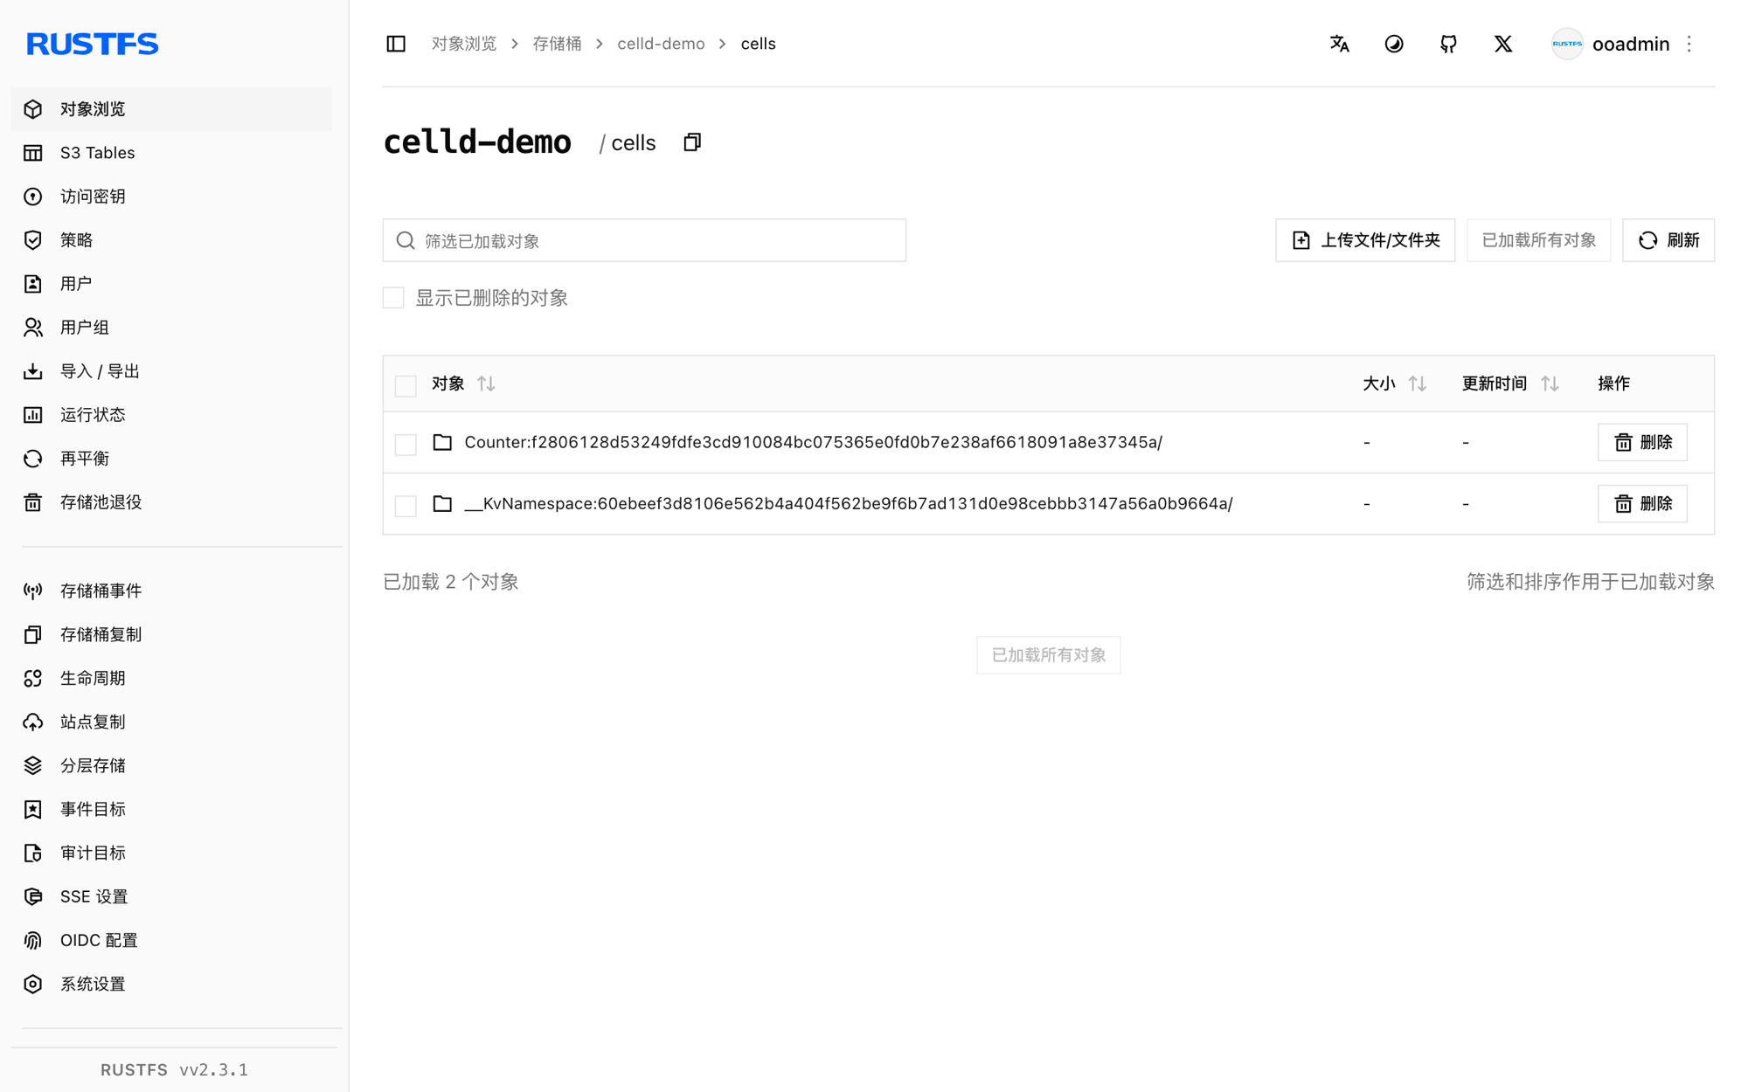Click the 已加载 2 个对象 status text

pyautogui.click(x=451, y=582)
